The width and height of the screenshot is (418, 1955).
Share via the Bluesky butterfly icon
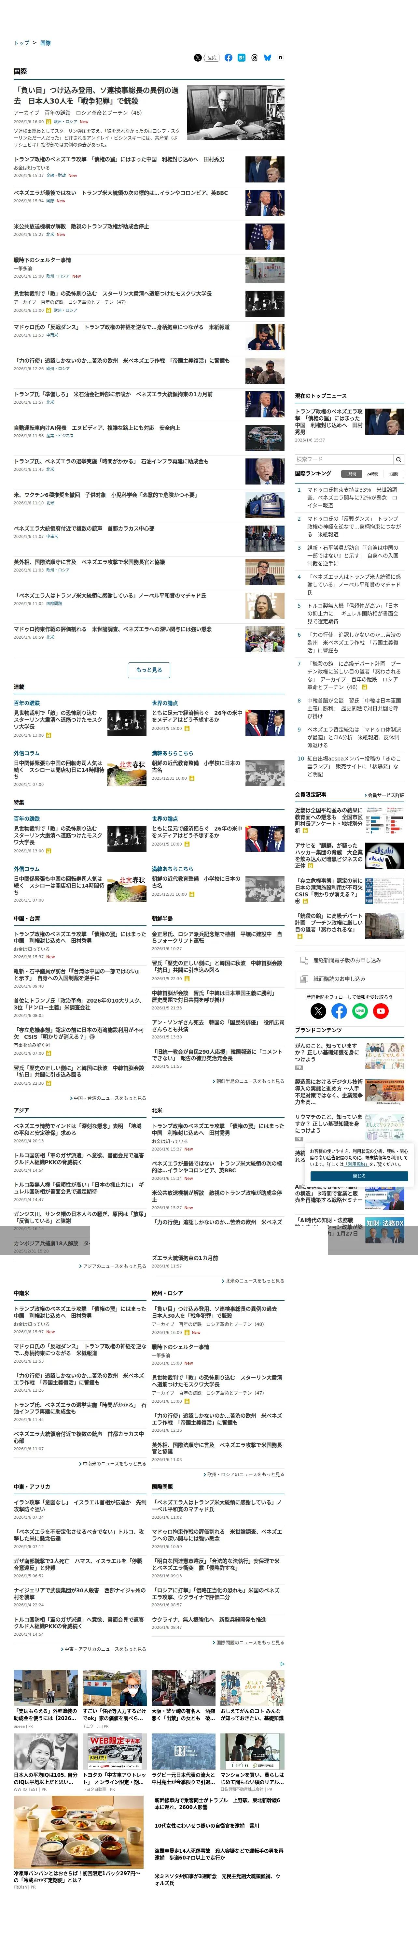(268, 58)
